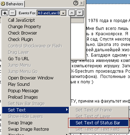This screenshot has width=130, height=135.
Task: Move behavior up with the up arrow
Action: 72,13
